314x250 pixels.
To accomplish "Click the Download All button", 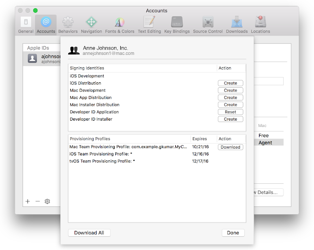I will click(89, 233).
